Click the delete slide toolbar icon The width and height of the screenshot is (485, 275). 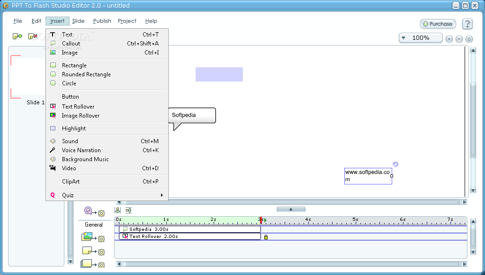33,36
